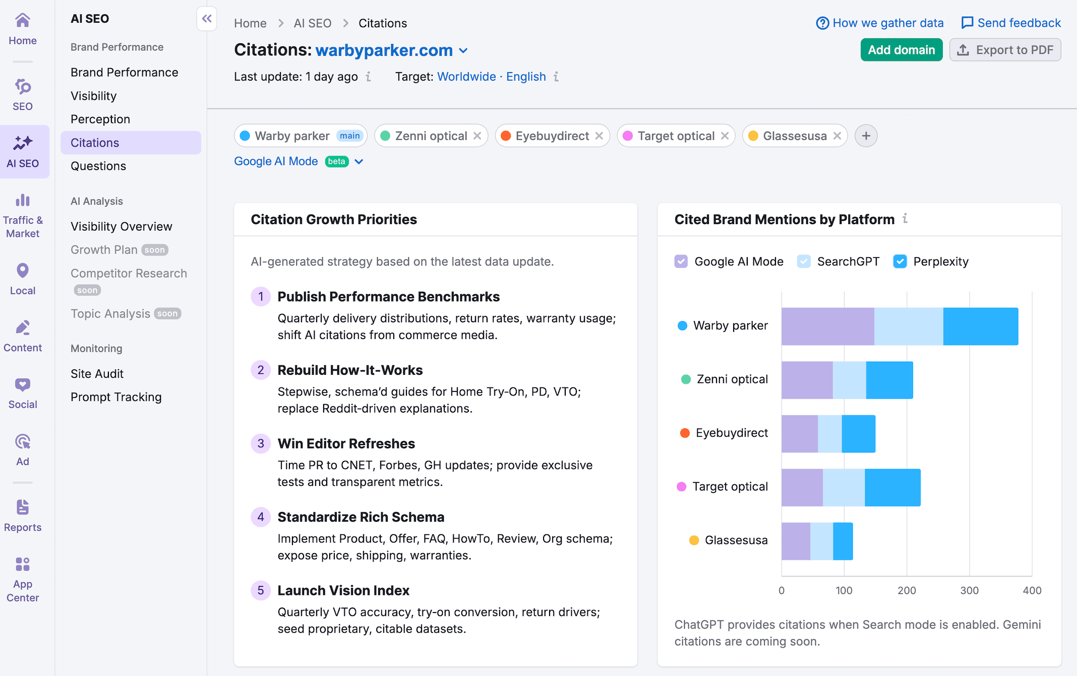1077x676 pixels.
Task: Remove Target optical competitor chip
Action: (725, 136)
